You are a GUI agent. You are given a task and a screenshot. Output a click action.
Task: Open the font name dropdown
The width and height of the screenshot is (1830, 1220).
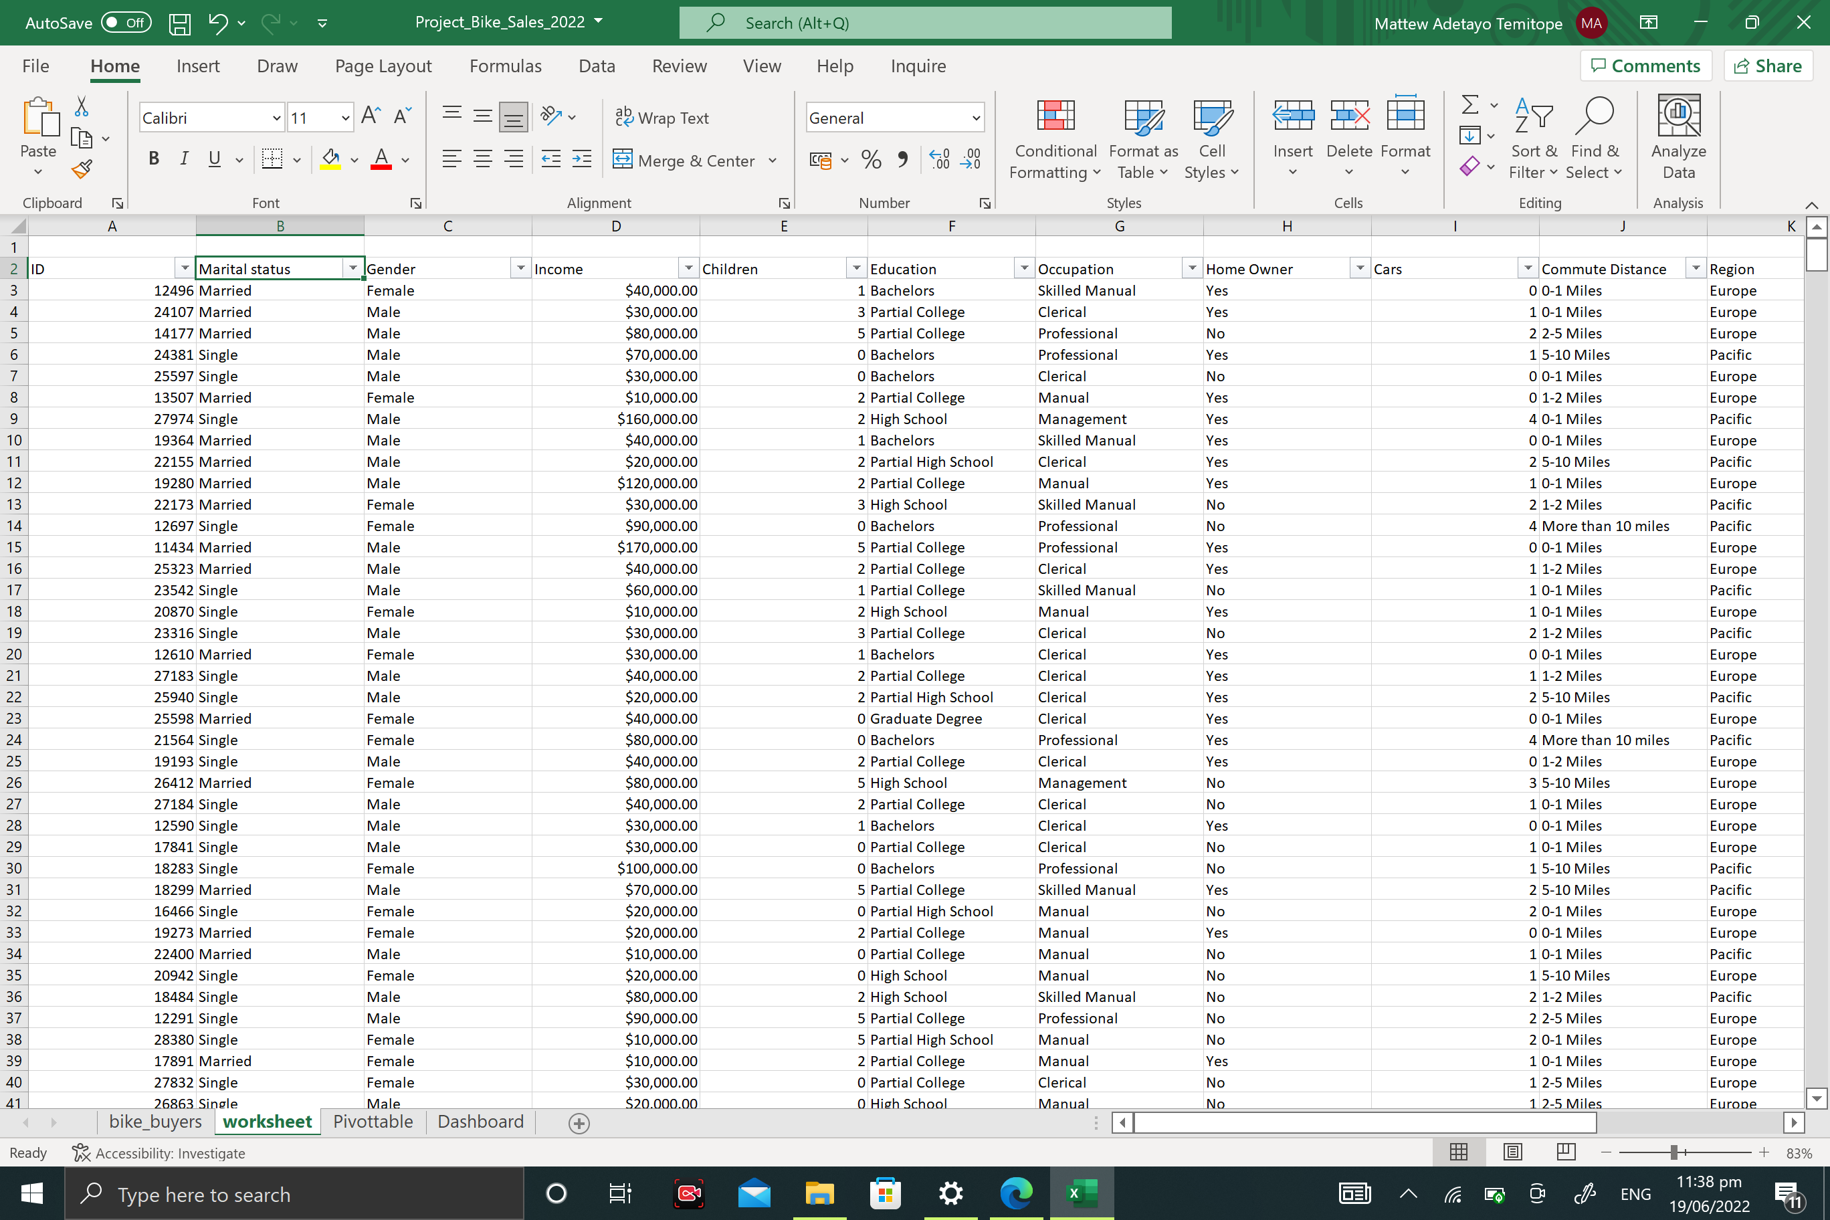click(x=276, y=118)
